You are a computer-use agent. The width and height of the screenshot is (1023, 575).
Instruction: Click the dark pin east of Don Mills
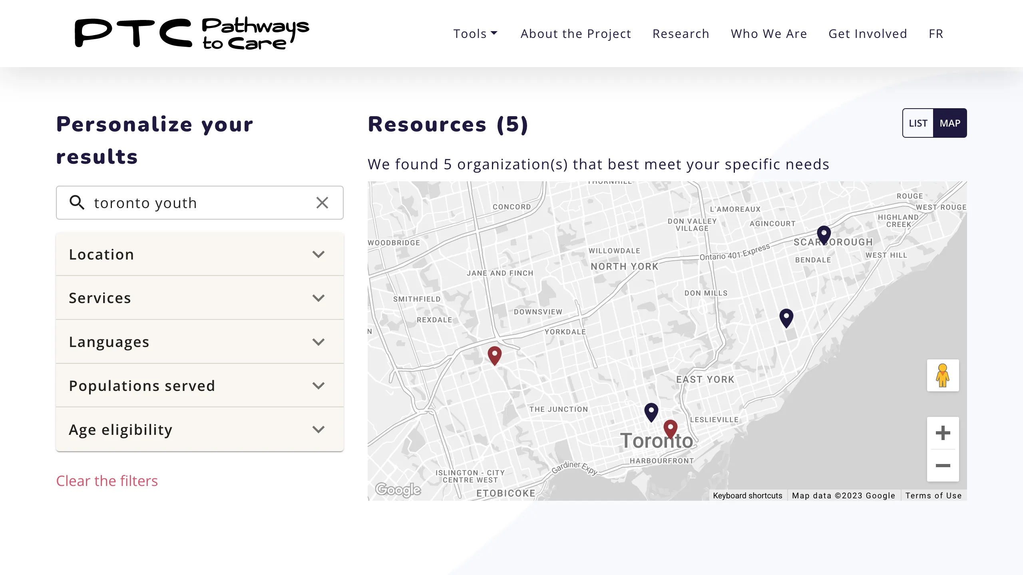[786, 317]
